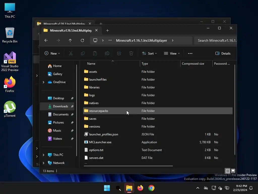Close the Minecraft.v1.16.1.Incl.Multiplay tab

[96, 30]
